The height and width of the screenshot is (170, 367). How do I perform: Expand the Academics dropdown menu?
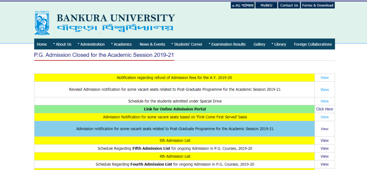121,44
